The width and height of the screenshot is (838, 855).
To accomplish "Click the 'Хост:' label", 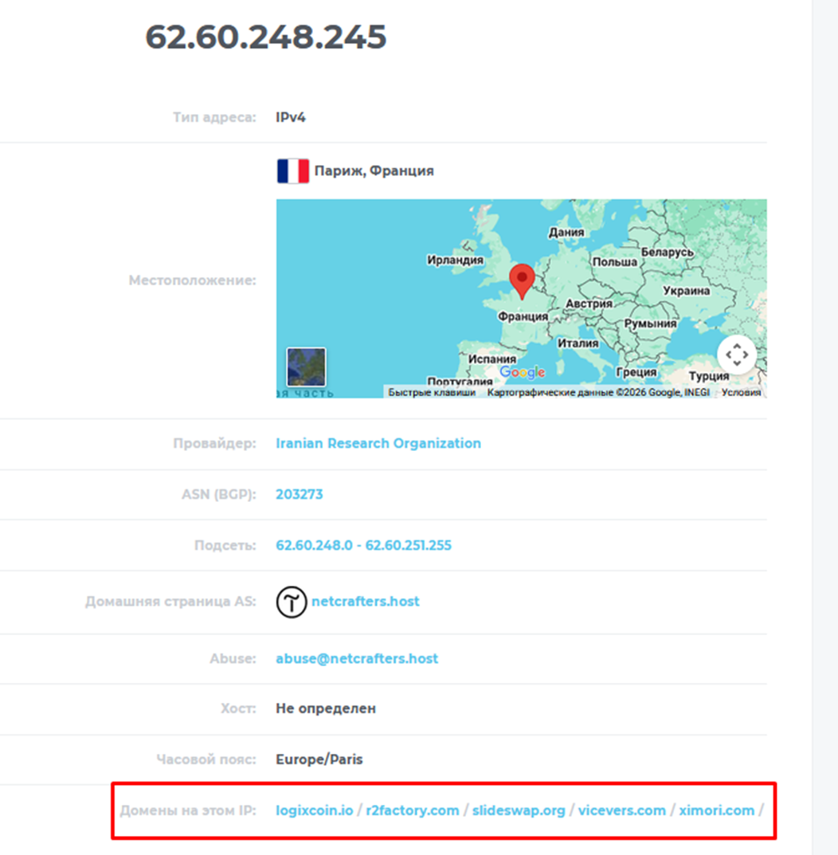I will click(238, 709).
